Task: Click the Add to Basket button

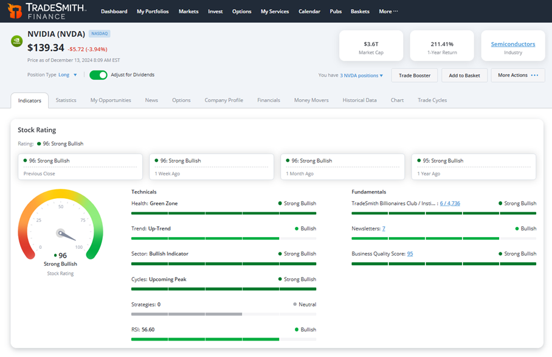Action: coord(464,75)
